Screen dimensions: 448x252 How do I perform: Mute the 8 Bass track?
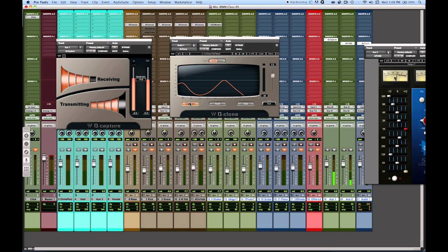point(135,149)
